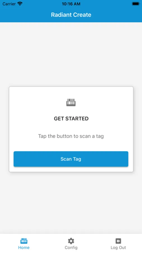This screenshot has height=253, width=142.
Task: Switch to the Home tab label
Action: tap(24, 247)
